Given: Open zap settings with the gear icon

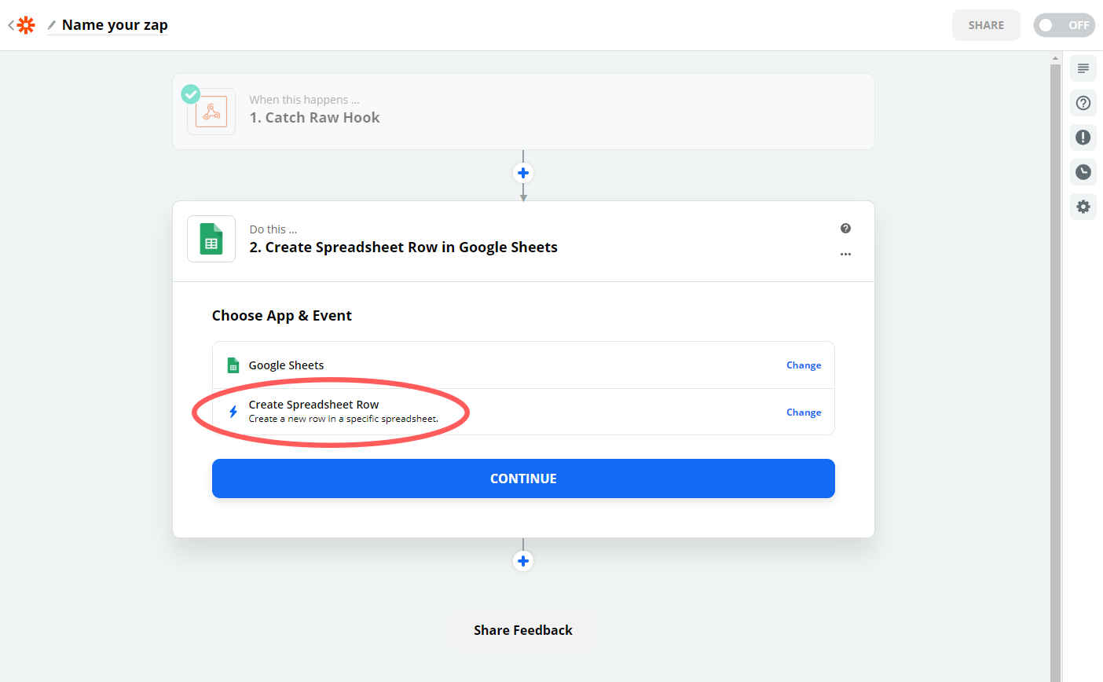Looking at the screenshot, I should pos(1083,207).
